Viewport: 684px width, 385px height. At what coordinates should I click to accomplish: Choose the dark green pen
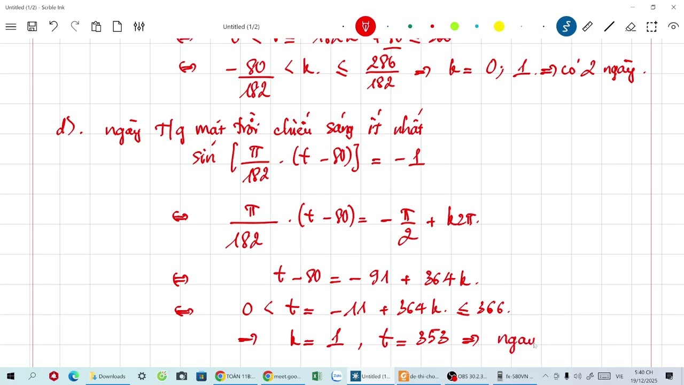point(410,26)
